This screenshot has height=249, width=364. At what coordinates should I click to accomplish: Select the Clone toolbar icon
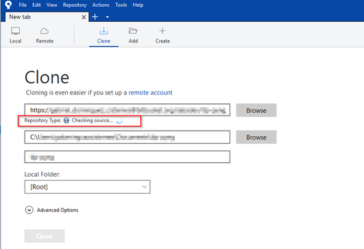pos(104,35)
